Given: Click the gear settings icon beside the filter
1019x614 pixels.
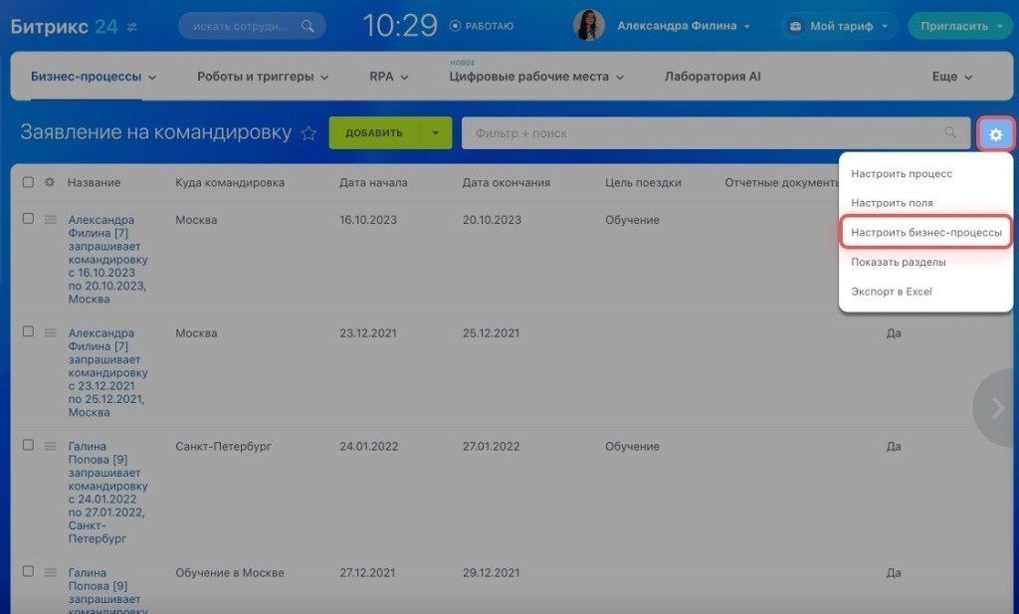Looking at the screenshot, I should pyautogui.click(x=995, y=133).
